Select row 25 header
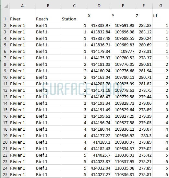The image size is (169, 178). click(x=5, y=174)
